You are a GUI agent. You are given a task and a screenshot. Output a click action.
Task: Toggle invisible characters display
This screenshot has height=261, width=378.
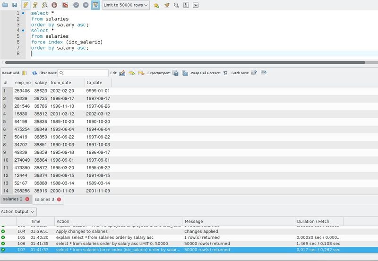pyautogui.click(x=186, y=5)
